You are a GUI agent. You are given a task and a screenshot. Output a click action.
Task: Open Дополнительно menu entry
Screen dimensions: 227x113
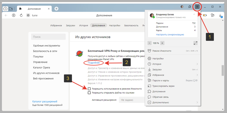click(x=173, y=103)
